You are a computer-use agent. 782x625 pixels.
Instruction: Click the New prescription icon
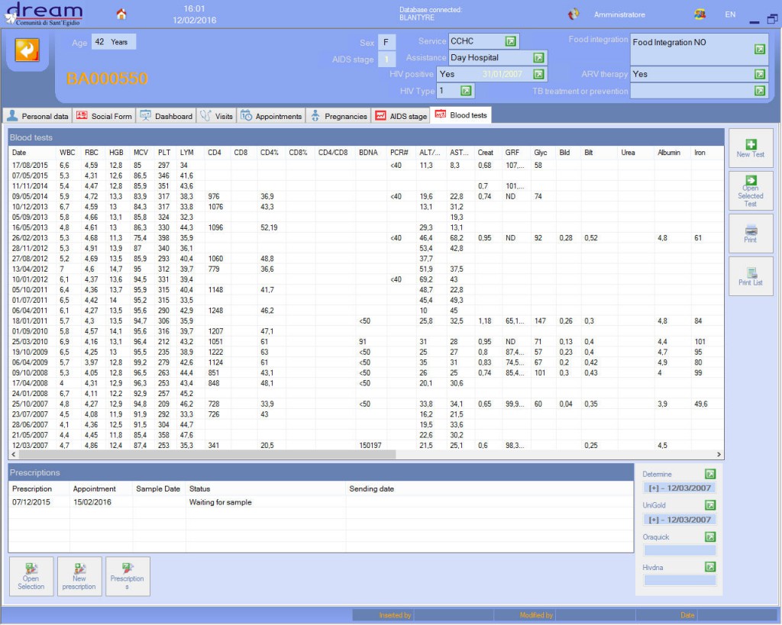[x=79, y=576]
